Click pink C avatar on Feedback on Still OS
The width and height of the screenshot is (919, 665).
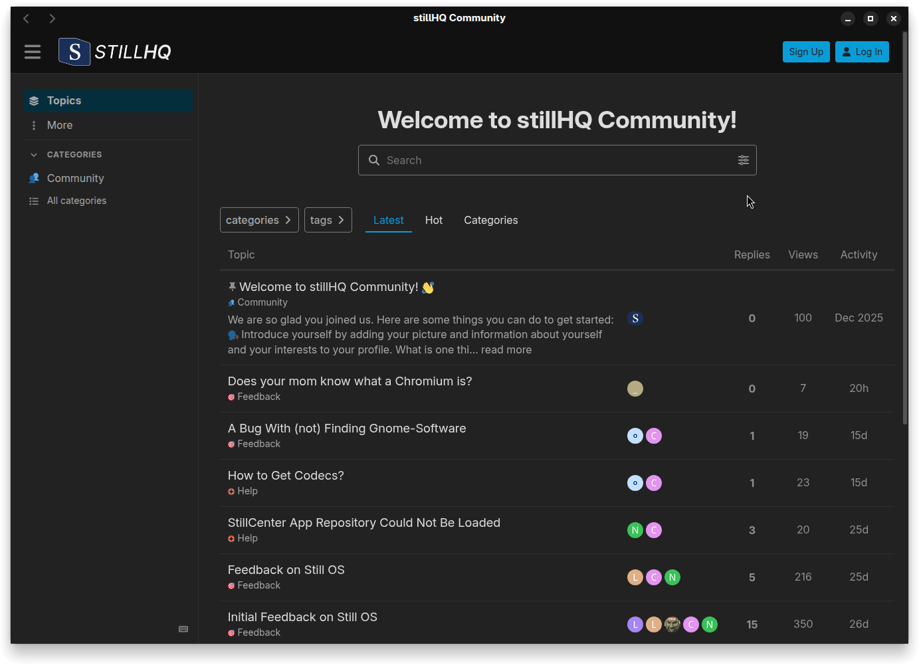[654, 577]
